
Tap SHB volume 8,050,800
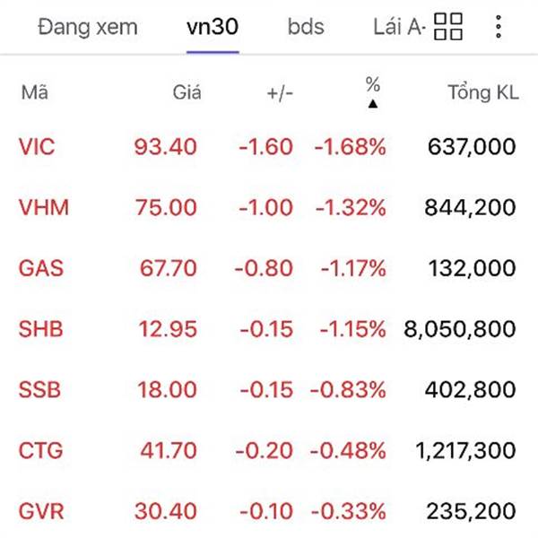click(x=460, y=329)
